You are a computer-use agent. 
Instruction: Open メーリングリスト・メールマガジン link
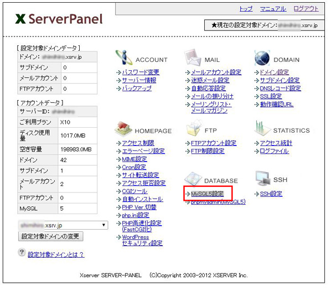coord(211,107)
